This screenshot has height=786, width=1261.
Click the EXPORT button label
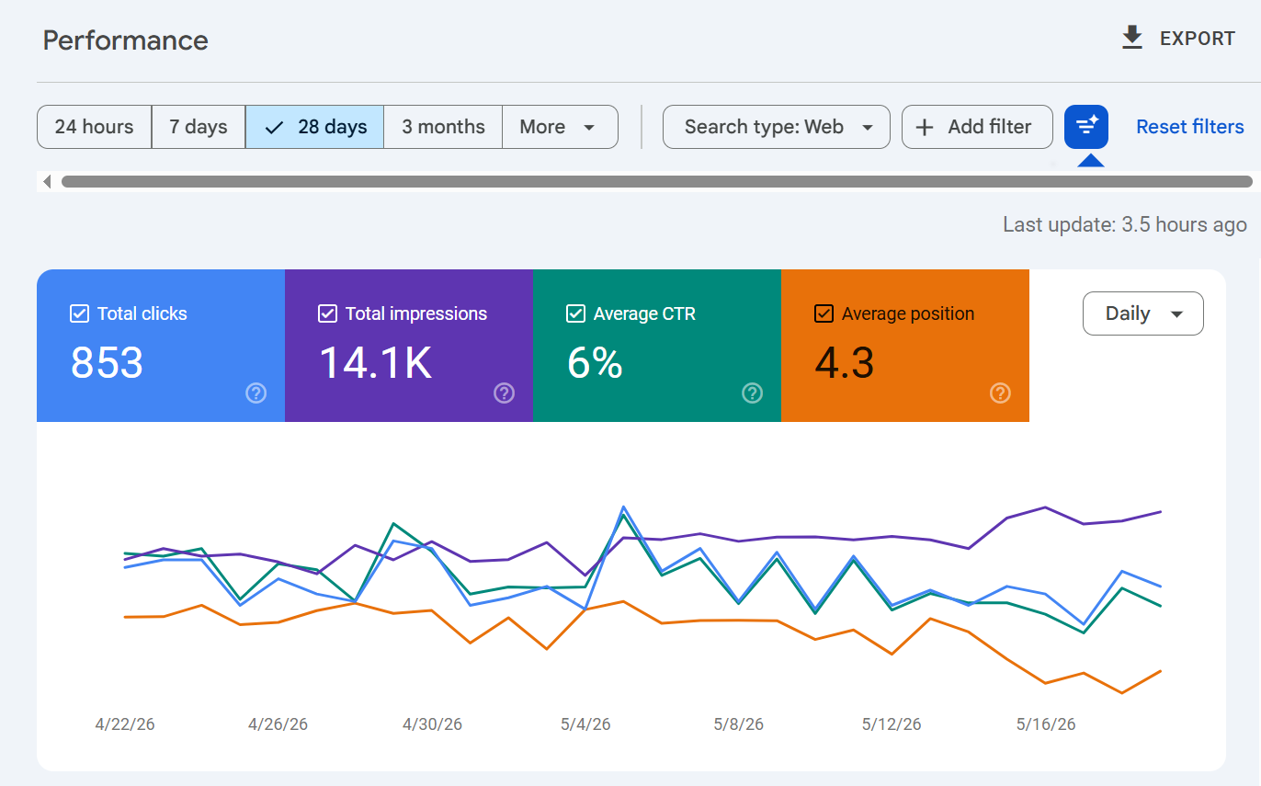[1198, 39]
